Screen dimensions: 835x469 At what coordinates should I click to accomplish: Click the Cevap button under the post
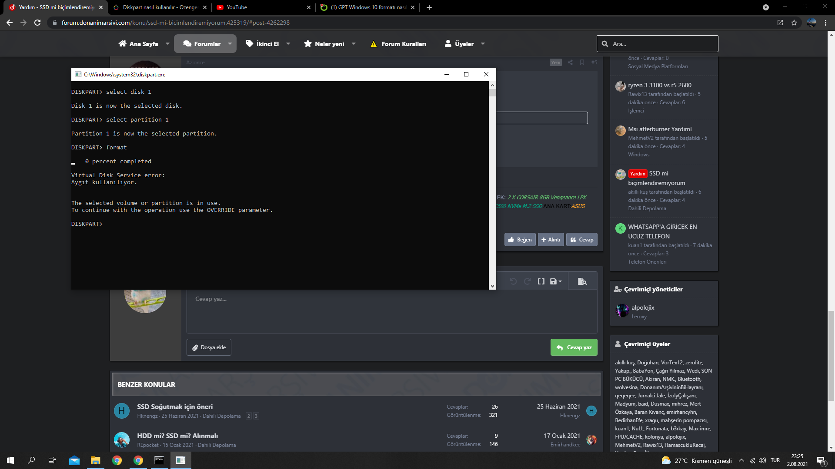click(x=581, y=240)
